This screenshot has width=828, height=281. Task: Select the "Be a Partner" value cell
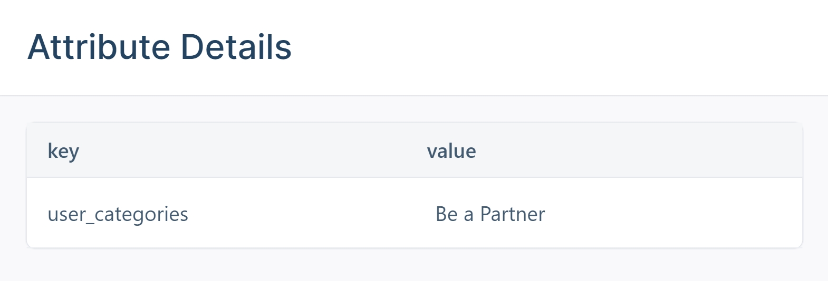click(490, 214)
